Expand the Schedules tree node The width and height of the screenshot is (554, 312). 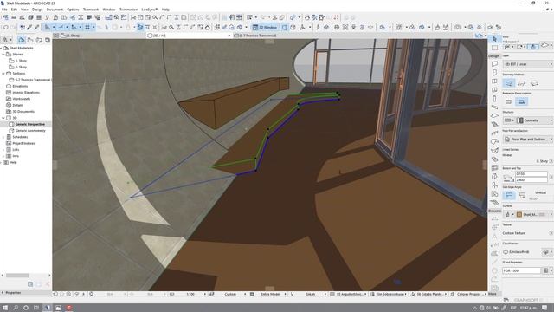point(3,137)
